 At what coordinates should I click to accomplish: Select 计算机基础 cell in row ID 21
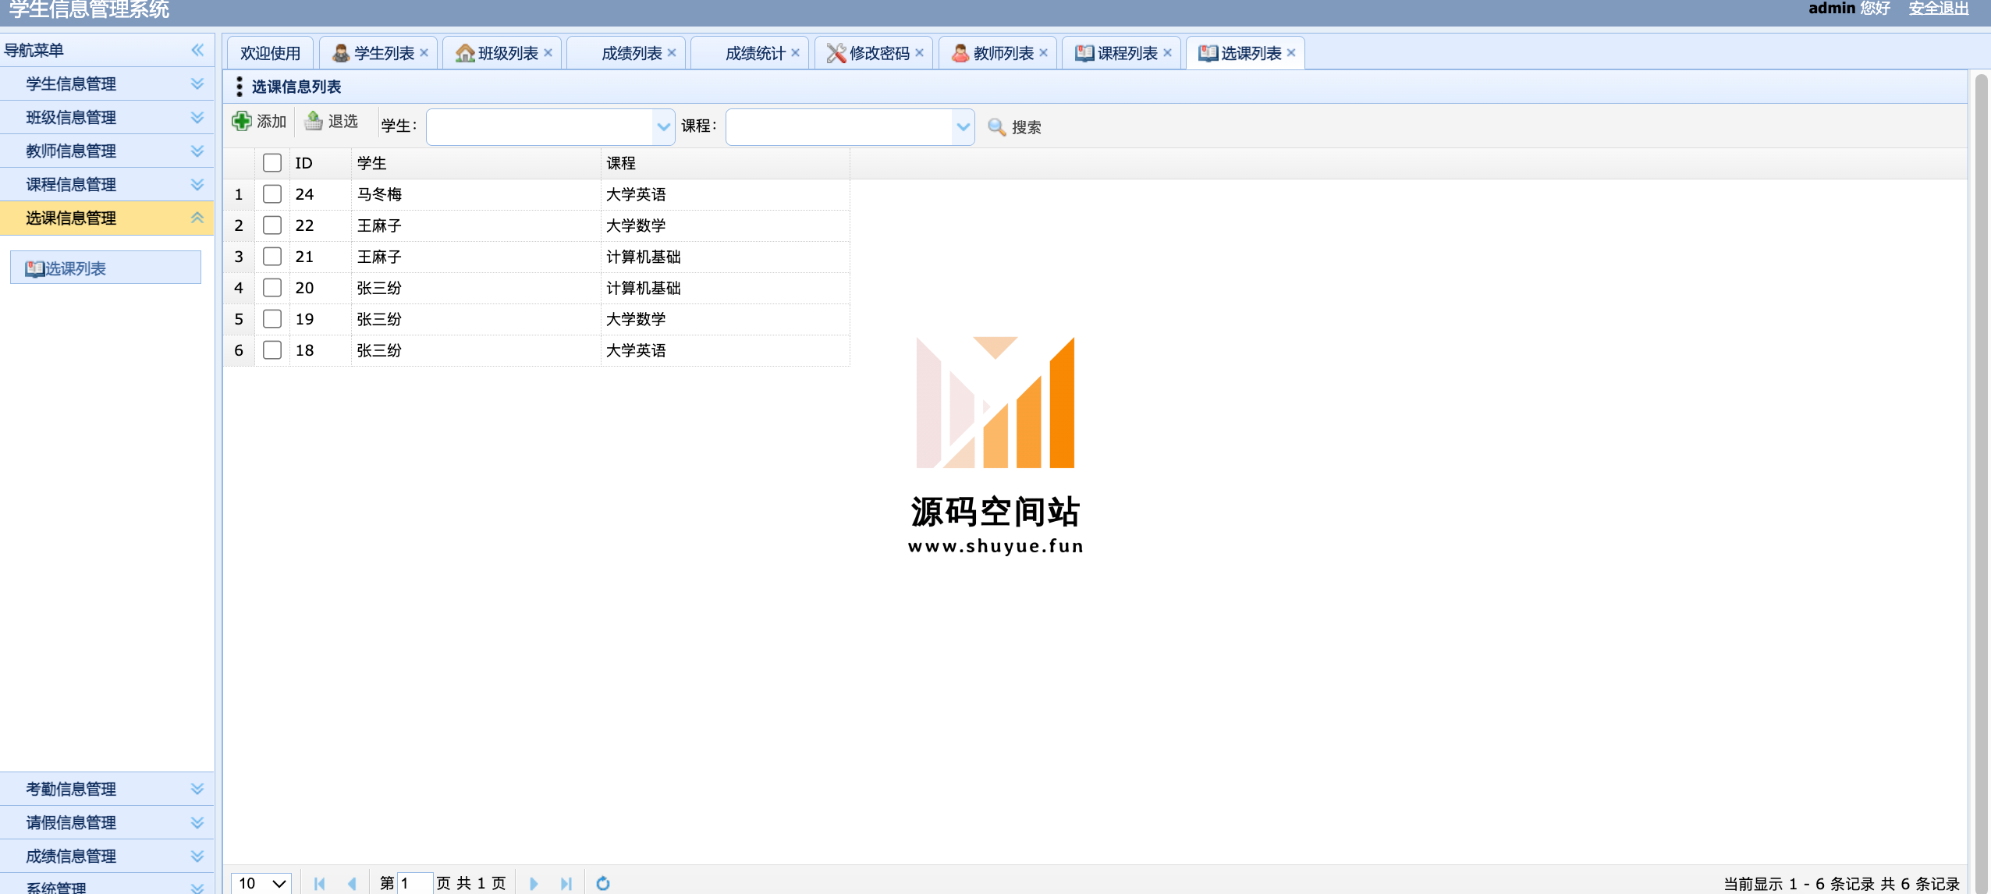[726, 257]
